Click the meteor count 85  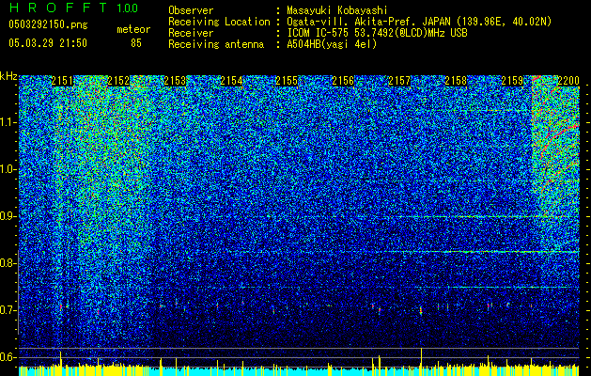point(136,43)
